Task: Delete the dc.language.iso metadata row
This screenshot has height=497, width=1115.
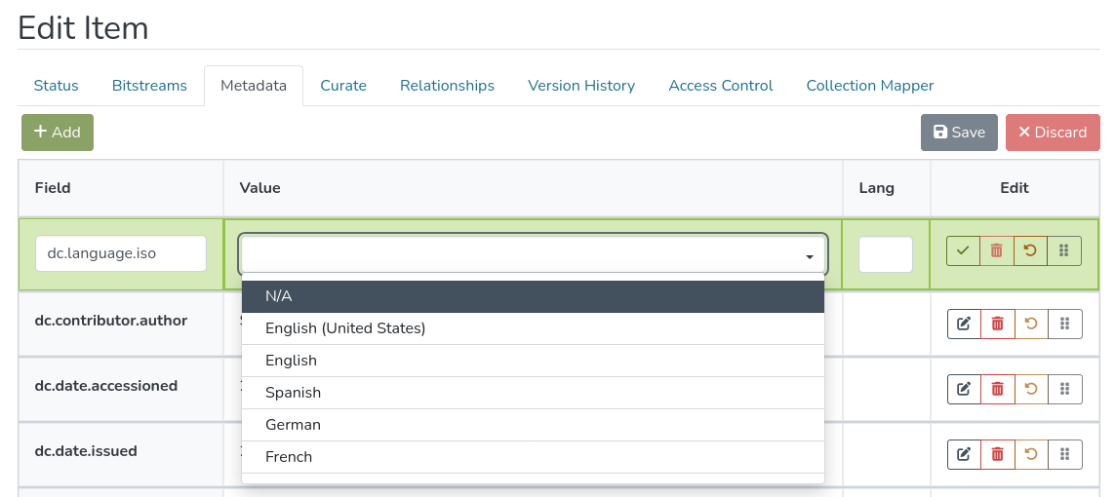Action: [997, 251]
